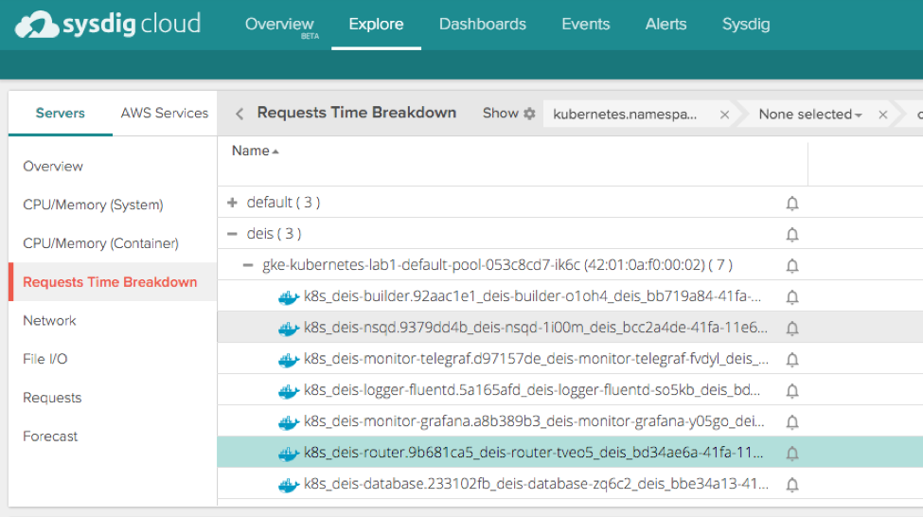Screen dimensions: 923x517
Task: Open the Alerts tab
Action: point(666,24)
